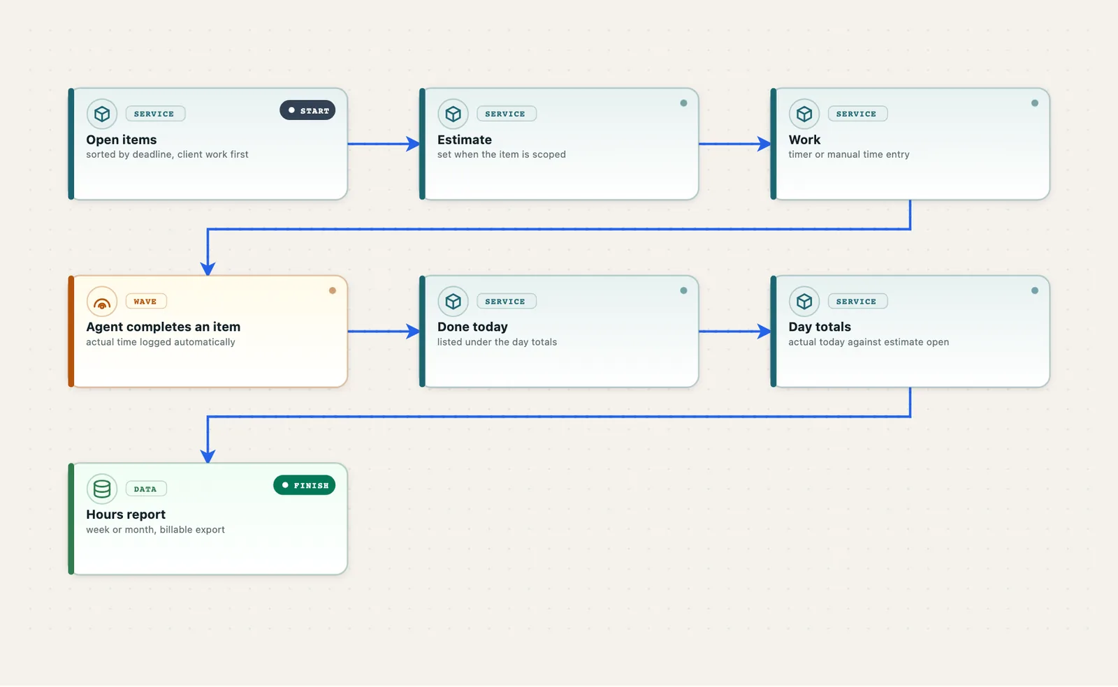Click the status dot on Estimate card
This screenshot has width=1118, height=687.
point(684,103)
